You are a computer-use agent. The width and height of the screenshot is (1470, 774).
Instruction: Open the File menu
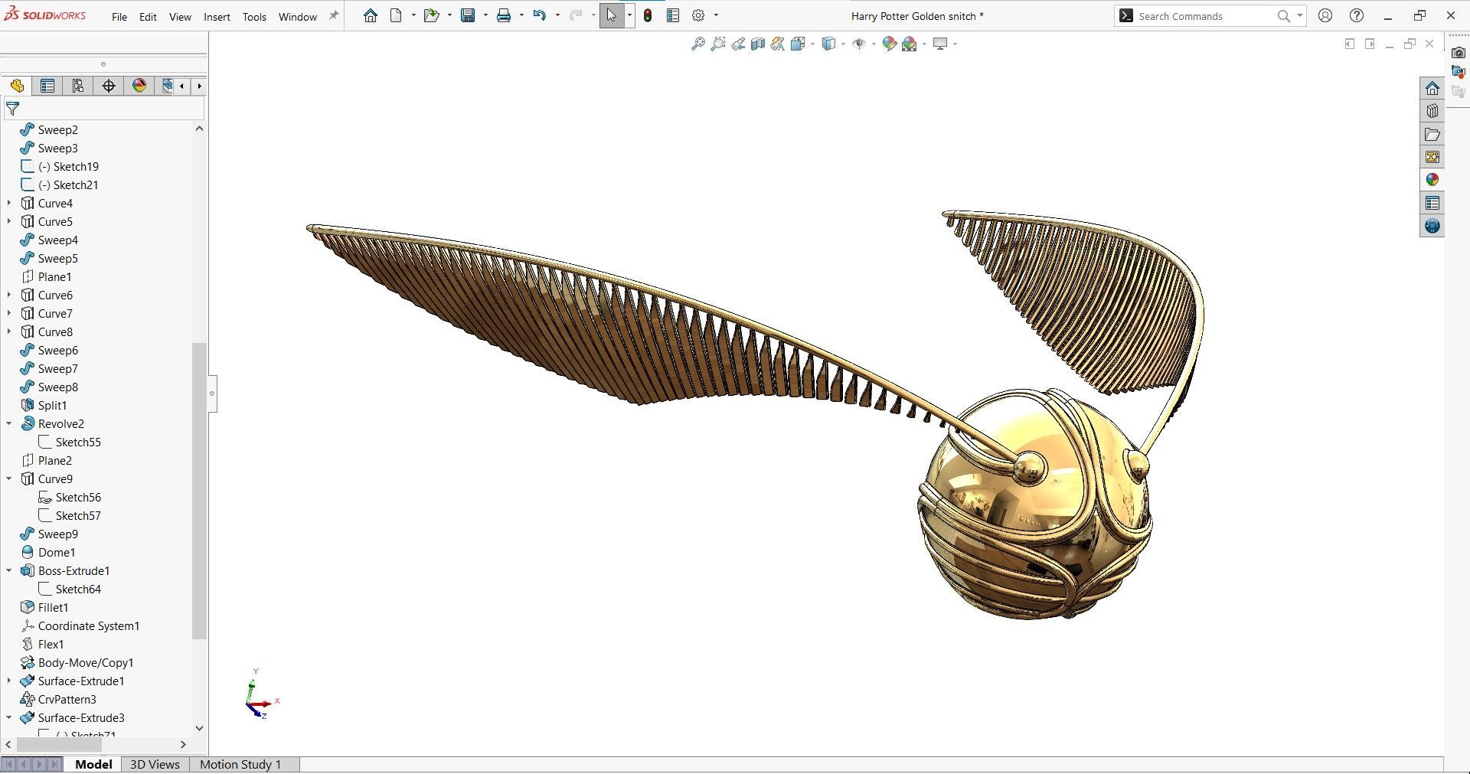(x=119, y=17)
